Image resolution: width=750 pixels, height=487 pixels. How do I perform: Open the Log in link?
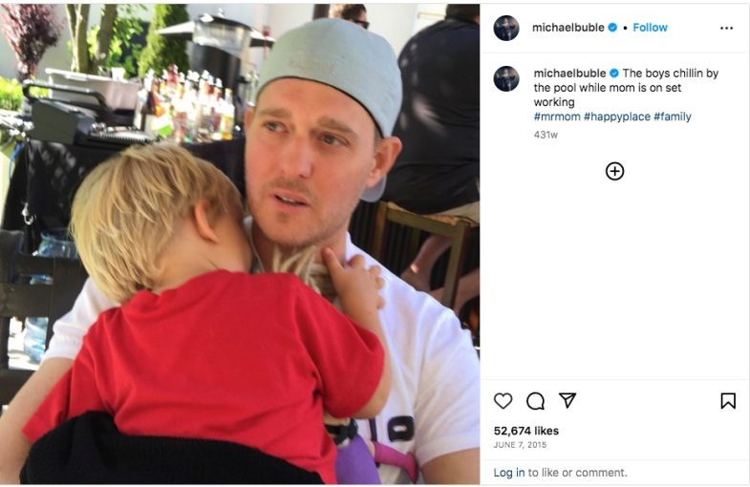coord(509,472)
